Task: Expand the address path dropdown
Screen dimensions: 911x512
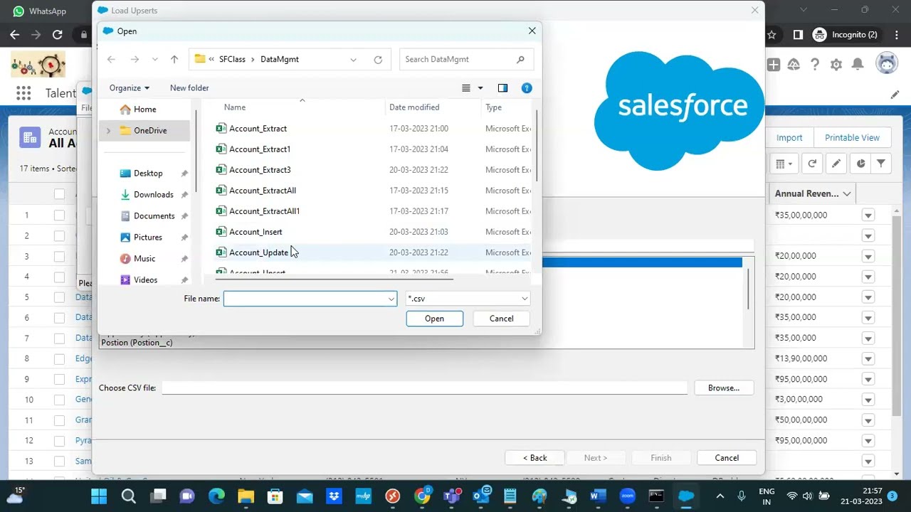Action: click(353, 60)
